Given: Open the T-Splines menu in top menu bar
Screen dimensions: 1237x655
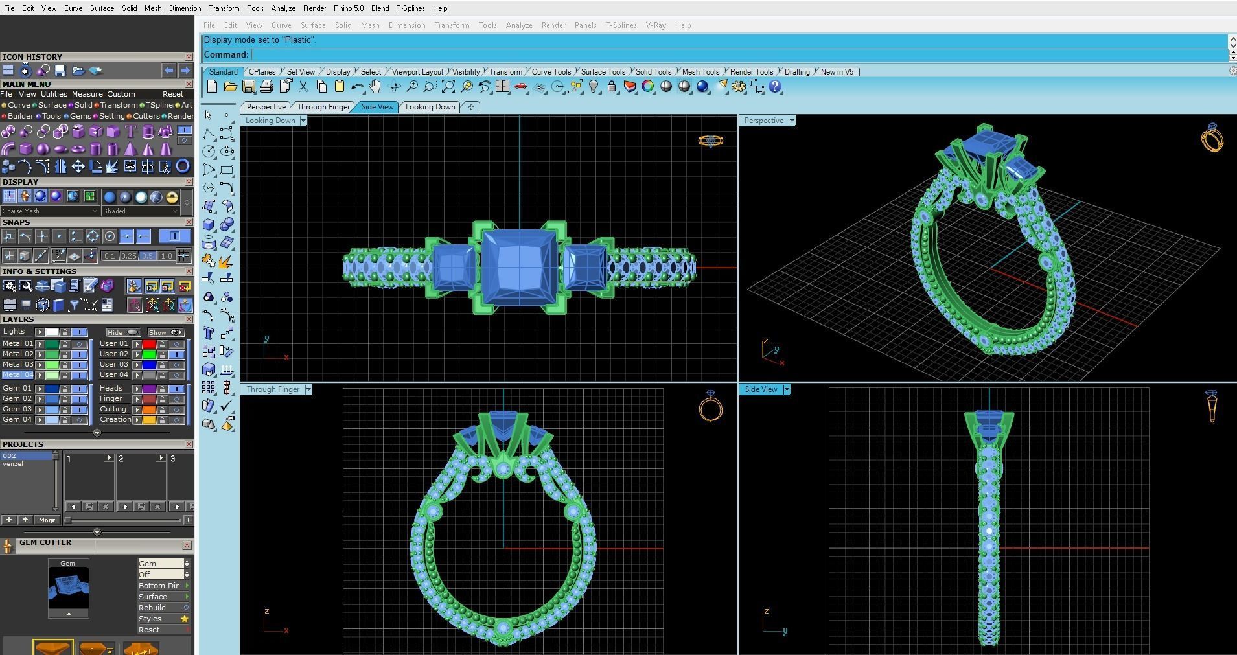Looking at the screenshot, I should [x=411, y=8].
